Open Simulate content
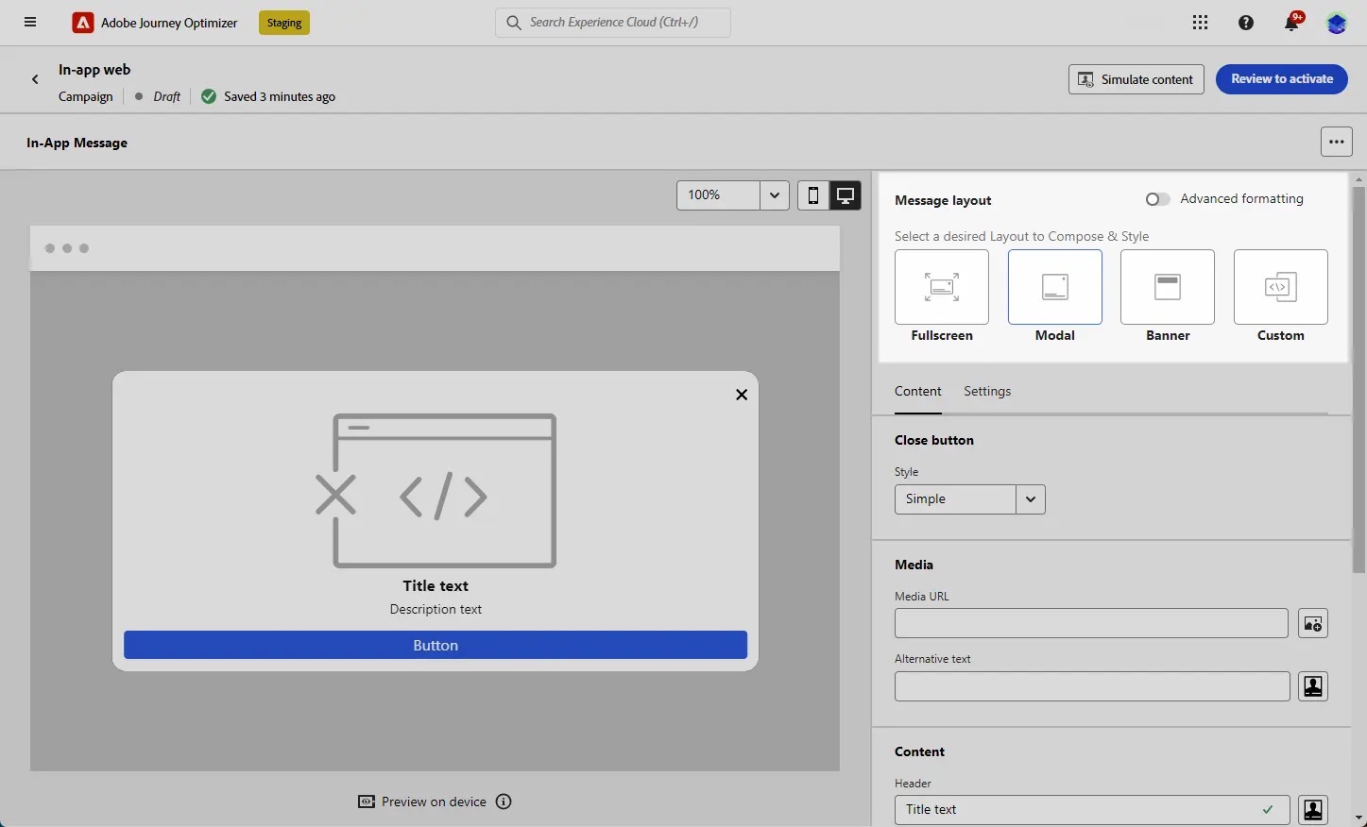This screenshot has height=827, width=1367. [x=1135, y=79]
